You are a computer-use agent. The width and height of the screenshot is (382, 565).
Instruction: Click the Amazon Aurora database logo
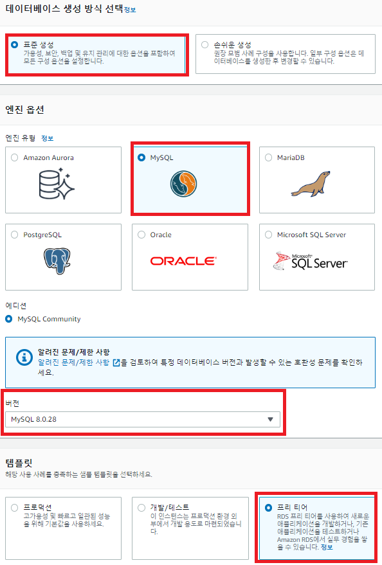[56, 184]
